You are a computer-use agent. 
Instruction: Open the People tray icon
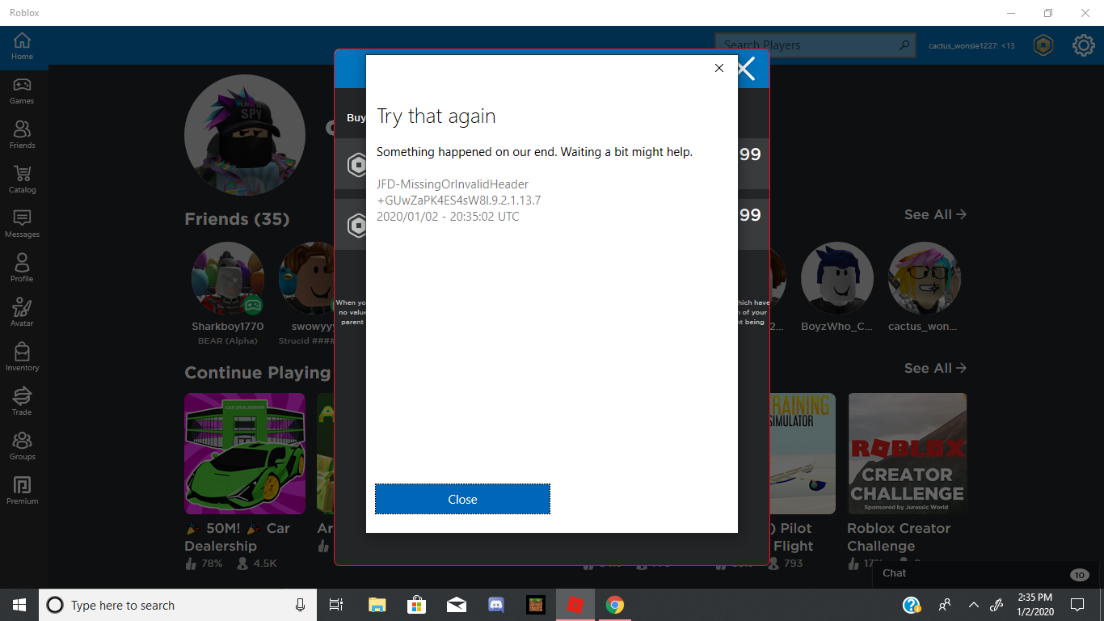tap(944, 605)
